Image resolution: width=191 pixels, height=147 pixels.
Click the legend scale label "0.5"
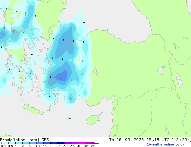point(10,146)
